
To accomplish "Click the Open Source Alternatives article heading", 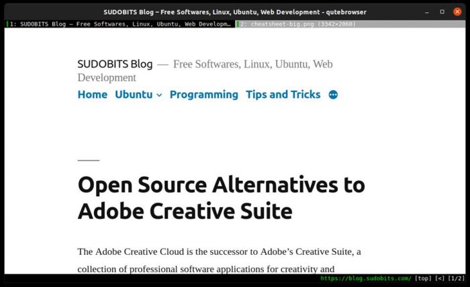I will pyautogui.click(x=221, y=198).
